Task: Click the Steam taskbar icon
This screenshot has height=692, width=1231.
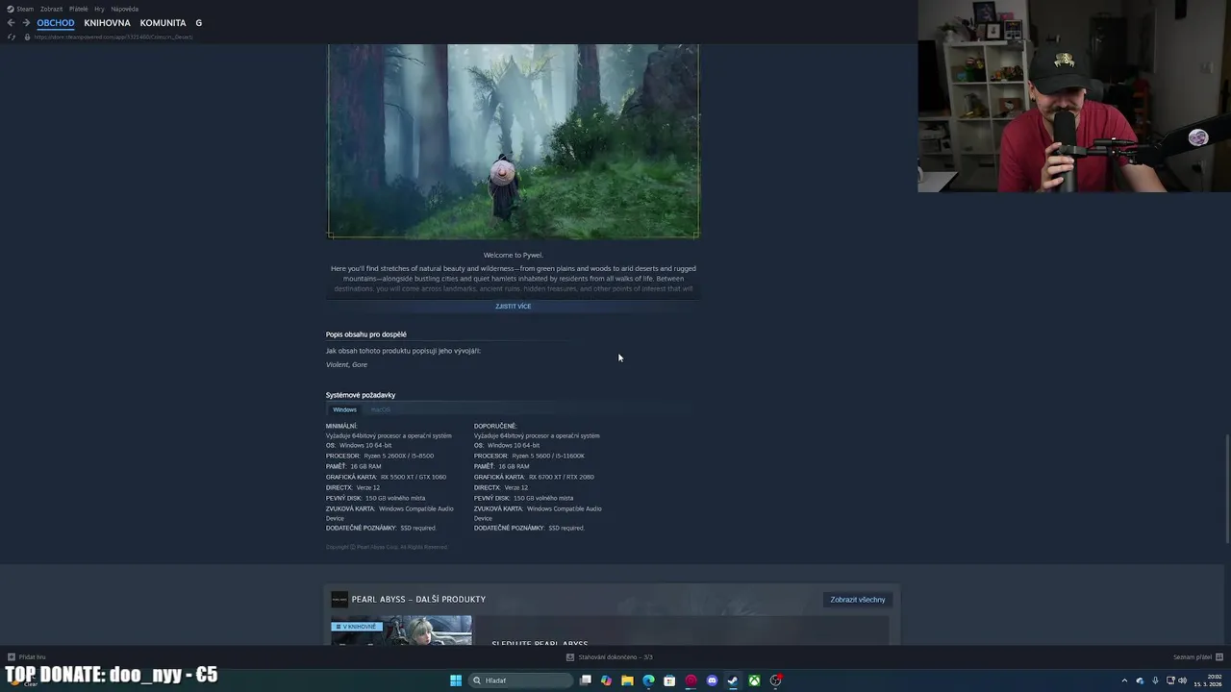Action: point(733,680)
